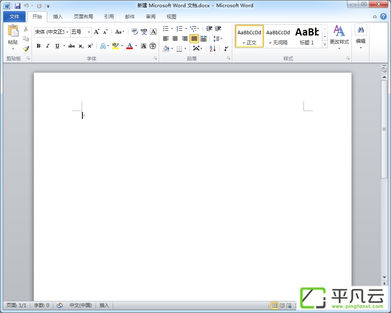Click the scroll down arrow of document
Image resolution: width=391 pixels, height=313 pixels.
click(384, 277)
